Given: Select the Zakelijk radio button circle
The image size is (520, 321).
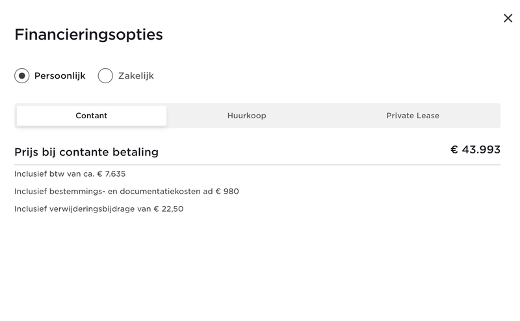Looking at the screenshot, I should click(105, 76).
